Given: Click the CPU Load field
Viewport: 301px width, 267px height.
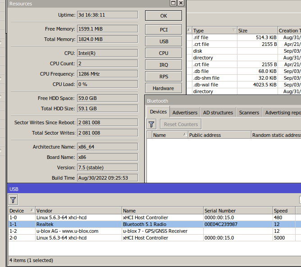Looking at the screenshot, I should pos(108,84).
